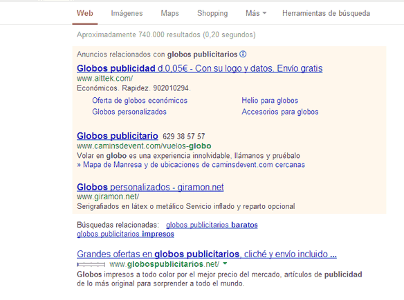Click the www.globospublicitarios.net/ URL text

pos(165,264)
